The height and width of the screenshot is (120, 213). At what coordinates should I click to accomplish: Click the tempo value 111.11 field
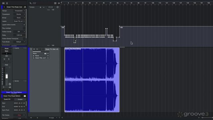point(51,7)
